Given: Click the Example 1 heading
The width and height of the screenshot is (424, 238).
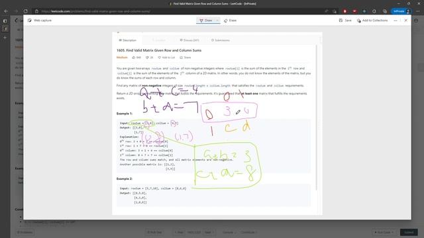Looking at the screenshot, I should pyautogui.click(x=125, y=114).
